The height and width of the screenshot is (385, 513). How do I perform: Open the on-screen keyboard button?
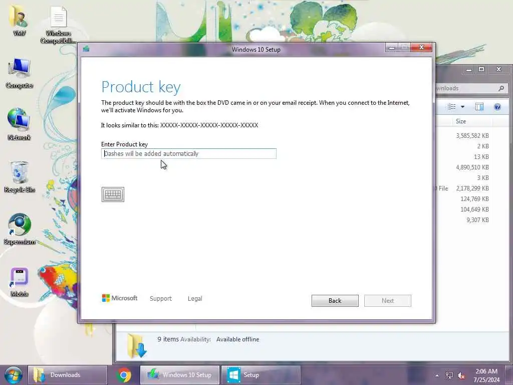click(113, 195)
